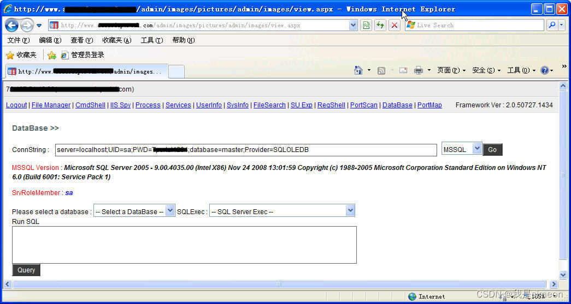The height and width of the screenshot is (304, 571).
Task: Click the Print icon
Action: coord(419,70)
